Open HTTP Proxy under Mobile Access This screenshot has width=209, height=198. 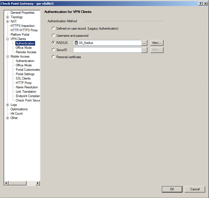(24, 83)
